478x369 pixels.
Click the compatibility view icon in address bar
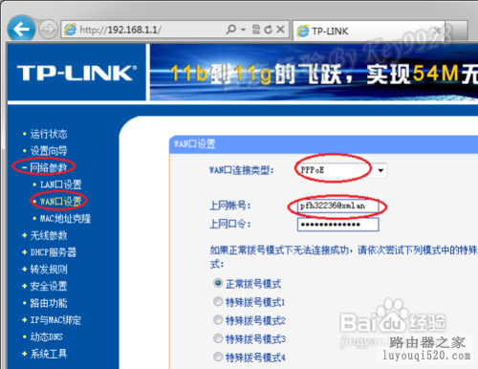tap(256, 30)
